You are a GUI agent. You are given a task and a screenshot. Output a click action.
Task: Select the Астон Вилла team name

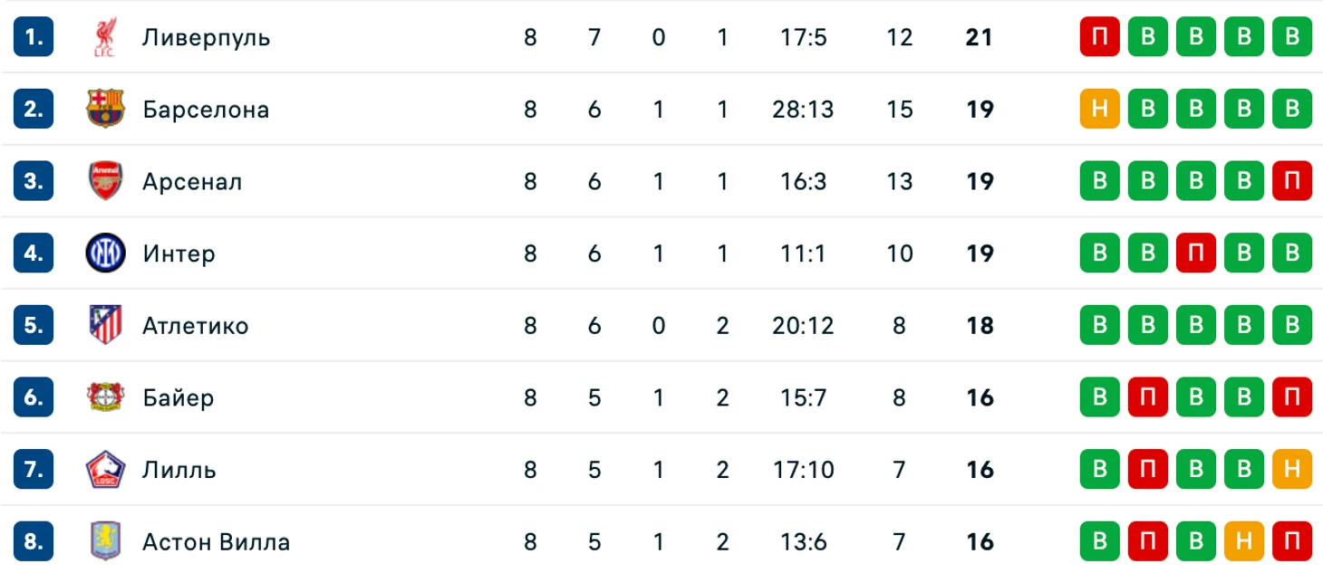click(x=216, y=543)
